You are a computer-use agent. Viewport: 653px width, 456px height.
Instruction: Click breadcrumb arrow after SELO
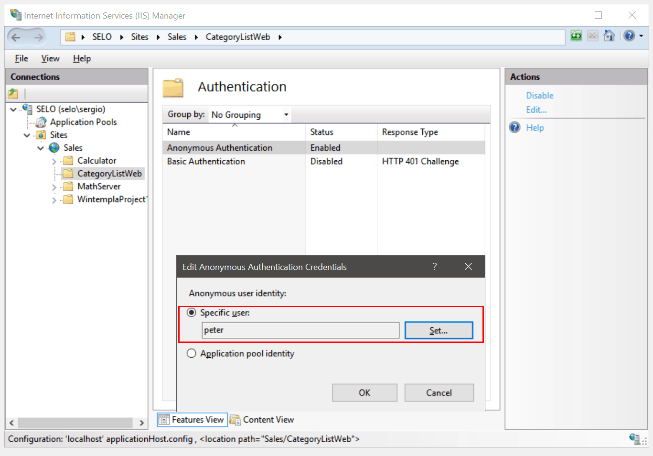coord(121,37)
